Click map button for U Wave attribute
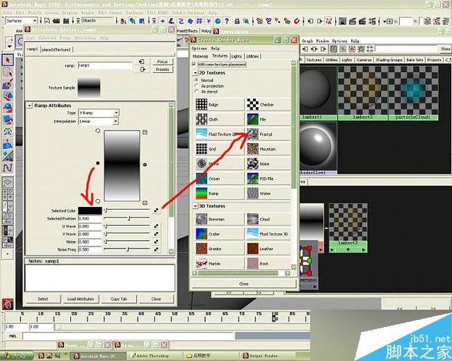Image resolution: width=452 pixels, height=361 pixels. [156, 226]
